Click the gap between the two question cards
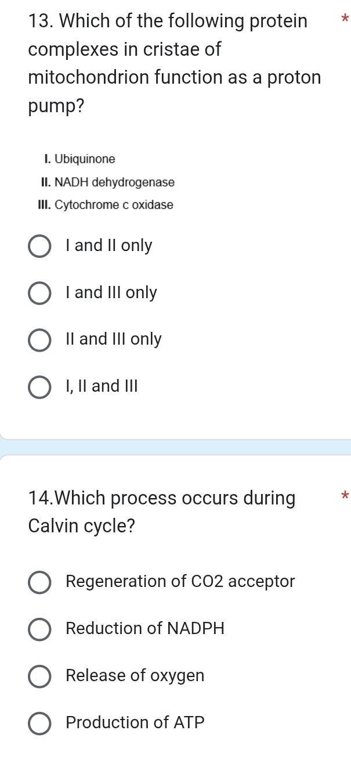The height and width of the screenshot is (766, 351). coord(174,445)
